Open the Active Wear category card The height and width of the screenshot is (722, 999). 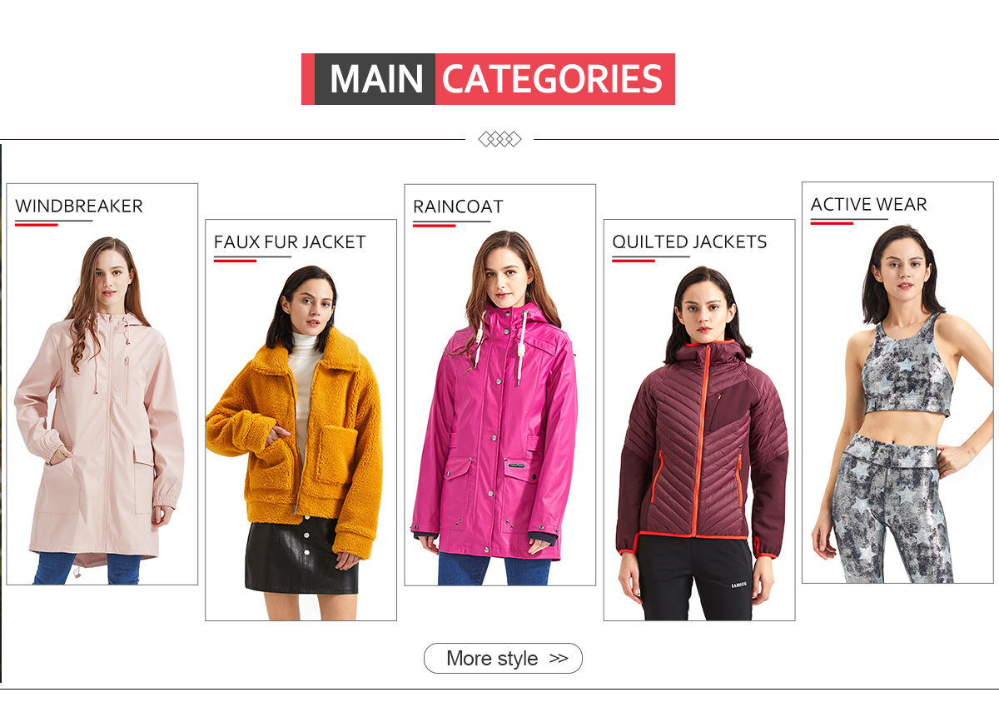897,382
